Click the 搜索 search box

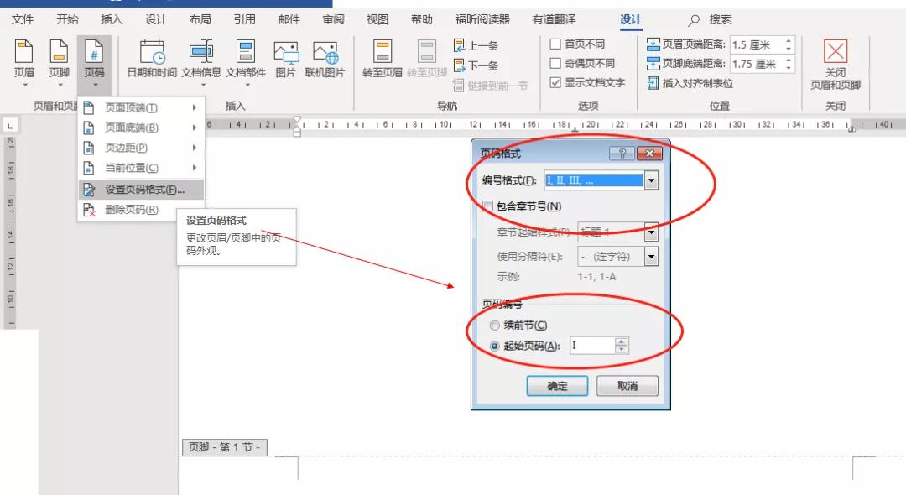(x=710, y=18)
